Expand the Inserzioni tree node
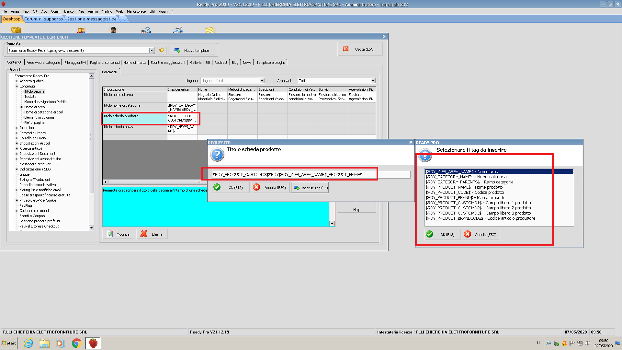This screenshot has height=350, width=622. coord(17,128)
